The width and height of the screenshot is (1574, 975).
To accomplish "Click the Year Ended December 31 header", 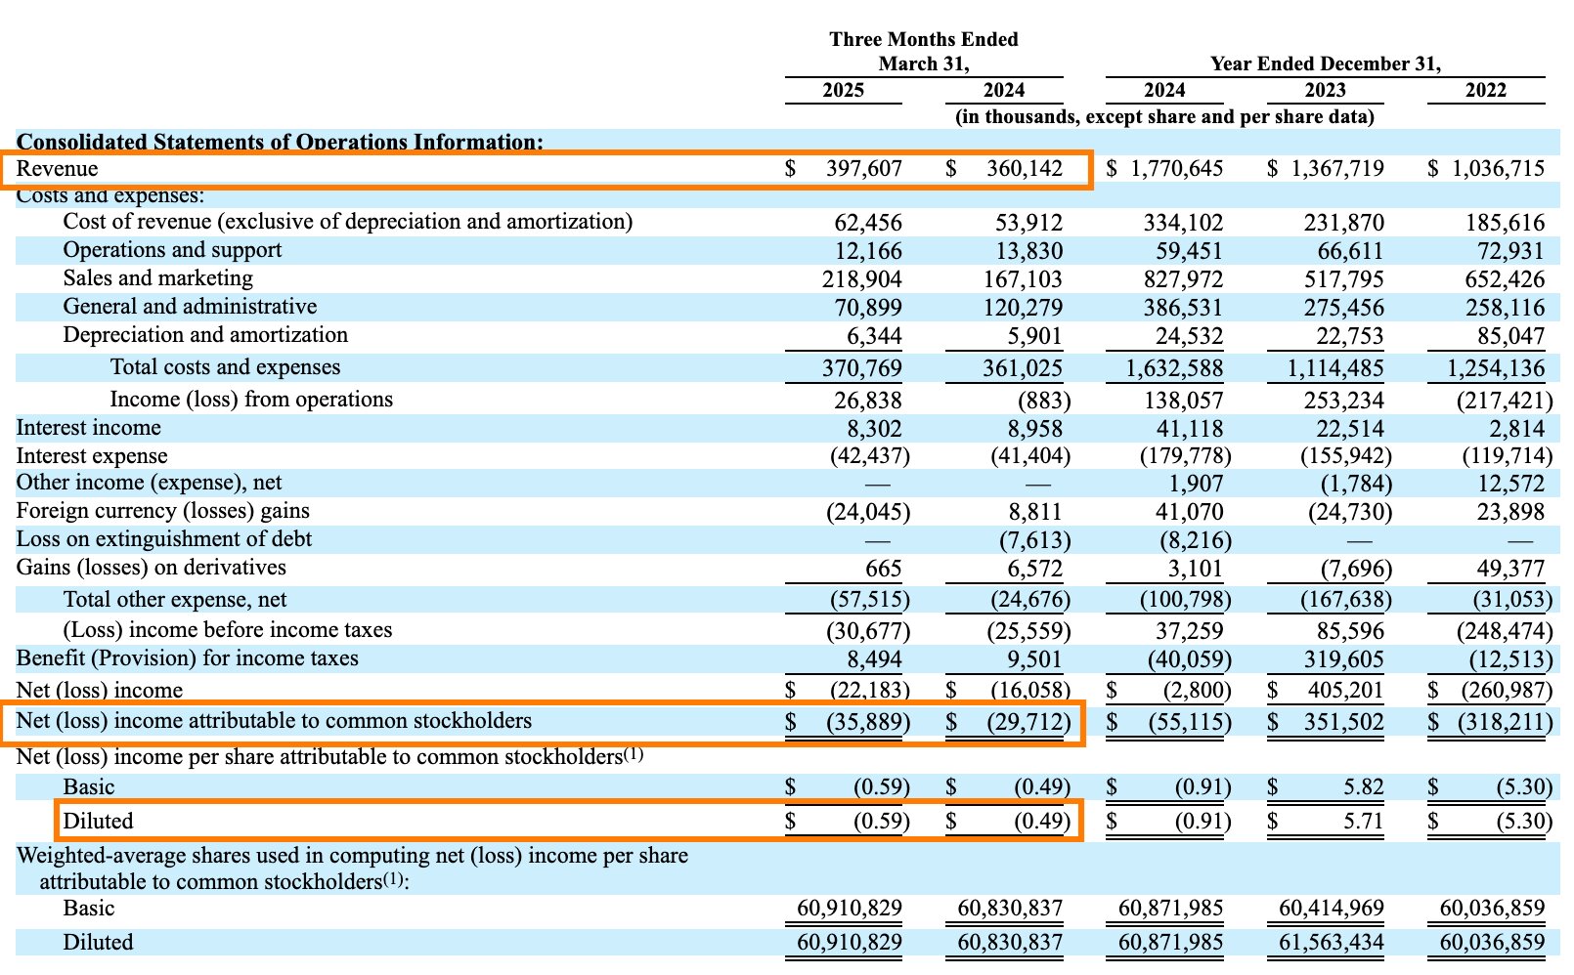I will (x=1325, y=64).
